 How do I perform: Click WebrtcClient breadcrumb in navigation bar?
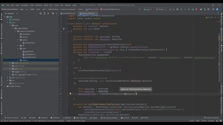[x=92, y=9]
